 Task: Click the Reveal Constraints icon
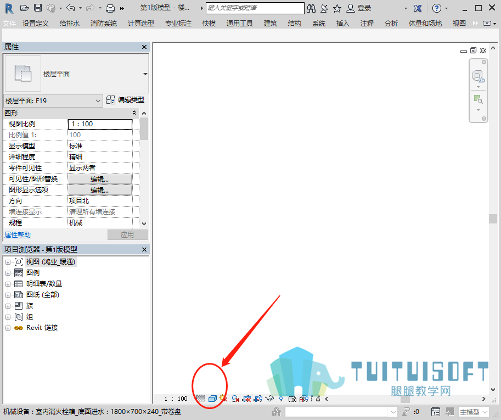click(316, 399)
